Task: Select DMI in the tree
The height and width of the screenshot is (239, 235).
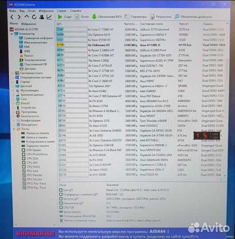Action: coord(24,47)
